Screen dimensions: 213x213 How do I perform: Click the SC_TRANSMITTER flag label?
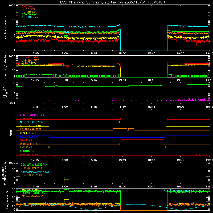pyautogui.click(x=31, y=129)
